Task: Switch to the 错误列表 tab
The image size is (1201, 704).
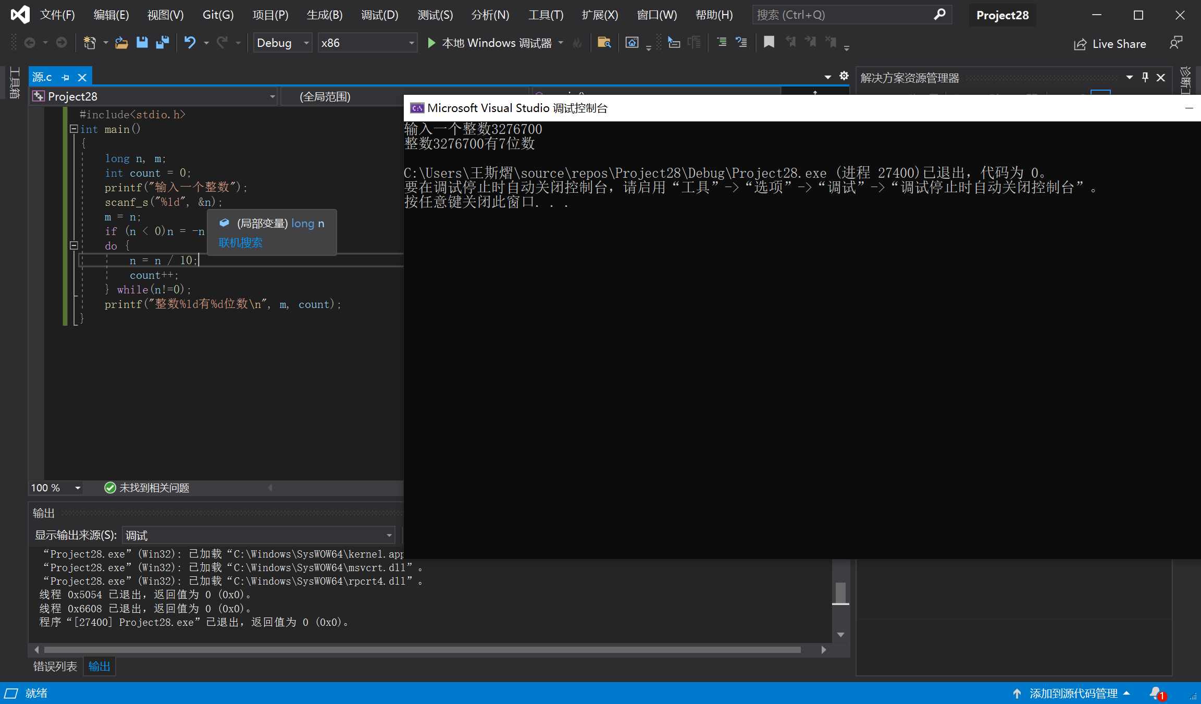Action: coord(55,666)
